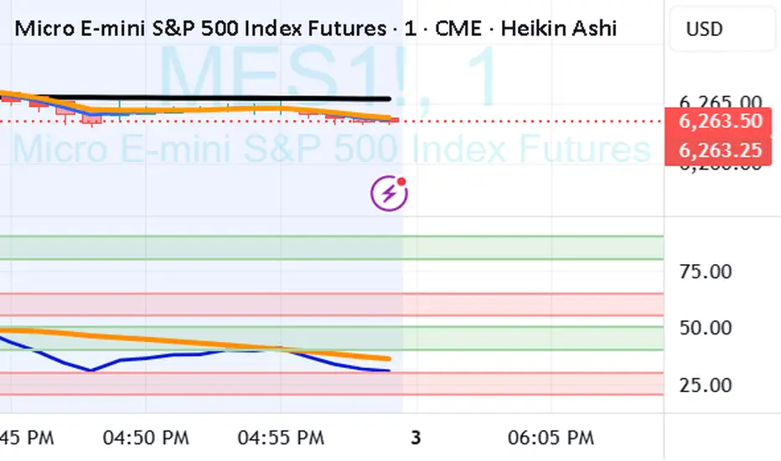Click the purple lightning bolt icon

(x=389, y=194)
